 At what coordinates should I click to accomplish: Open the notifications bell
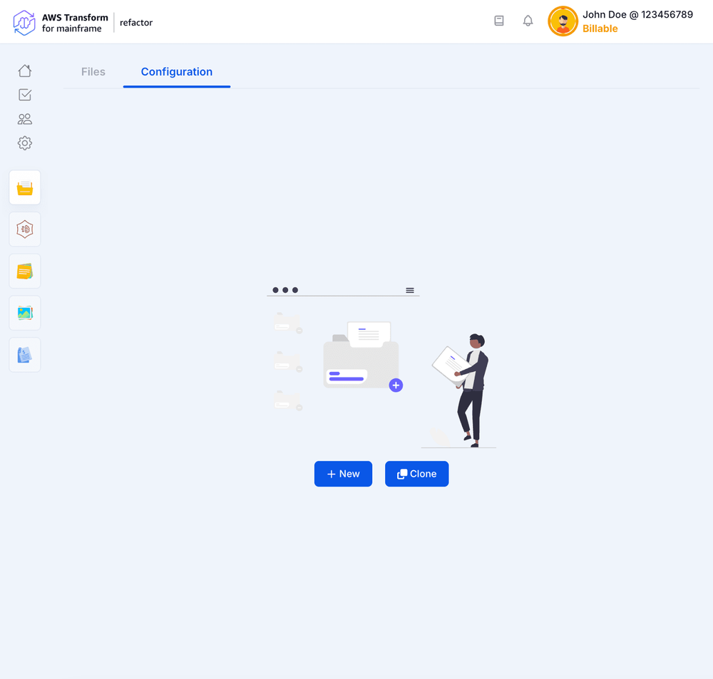528,21
